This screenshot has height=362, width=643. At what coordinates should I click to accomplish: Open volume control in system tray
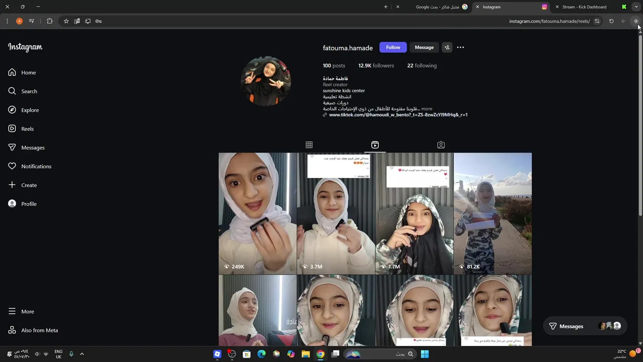37,354
